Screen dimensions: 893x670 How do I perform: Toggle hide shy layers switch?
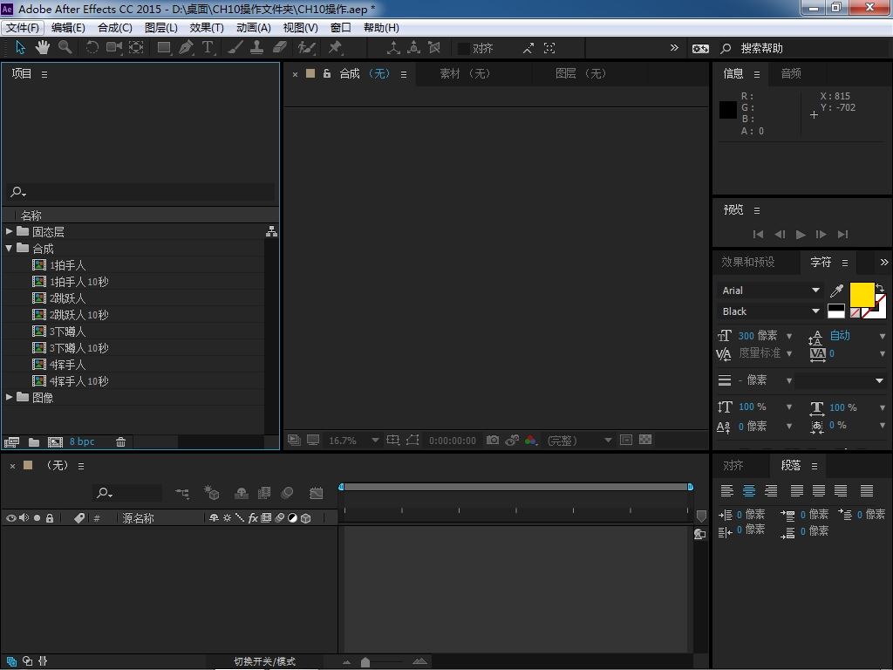point(242,493)
